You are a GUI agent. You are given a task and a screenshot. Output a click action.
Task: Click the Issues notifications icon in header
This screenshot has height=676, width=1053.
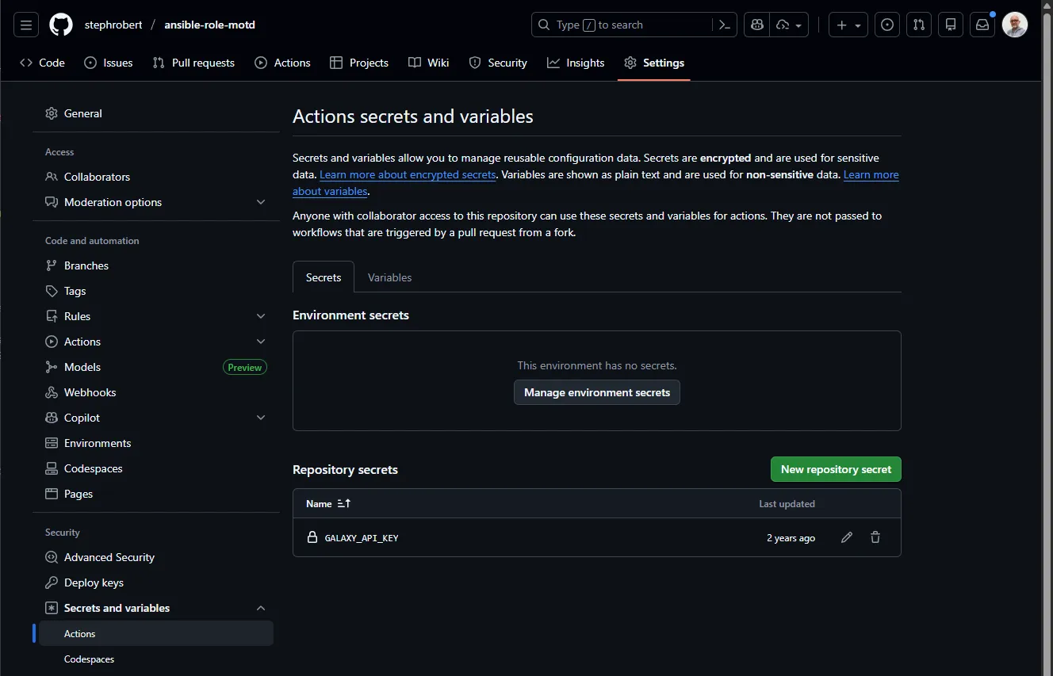[x=886, y=25]
